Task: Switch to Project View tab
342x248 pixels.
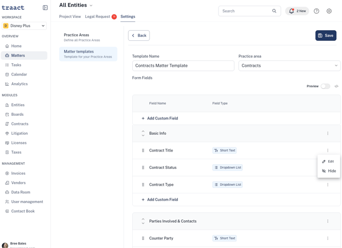Action: (x=70, y=16)
